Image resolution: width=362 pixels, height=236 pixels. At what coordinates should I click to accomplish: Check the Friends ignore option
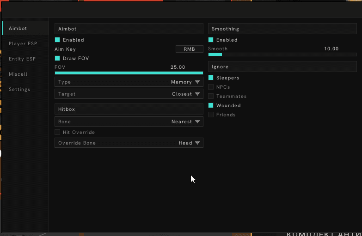click(x=211, y=115)
